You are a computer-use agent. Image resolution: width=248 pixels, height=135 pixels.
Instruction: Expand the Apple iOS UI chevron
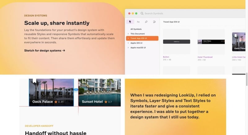point(128,43)
